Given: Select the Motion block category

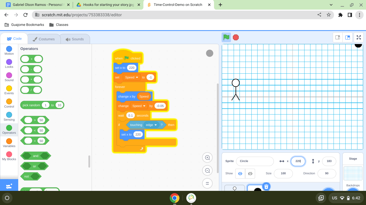Looking at the screenshot, I should coord(9,50).
